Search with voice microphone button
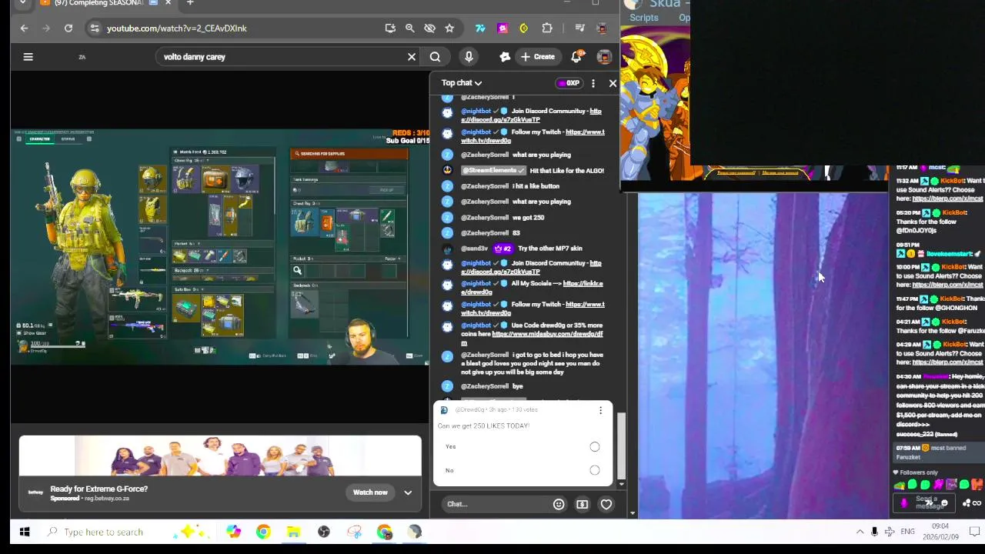This screenshot has height=554, width=985. (469, 57)
